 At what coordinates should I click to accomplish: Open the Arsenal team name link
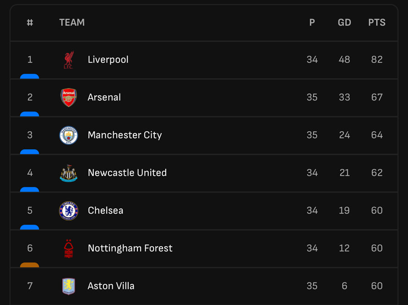(104, 97)
